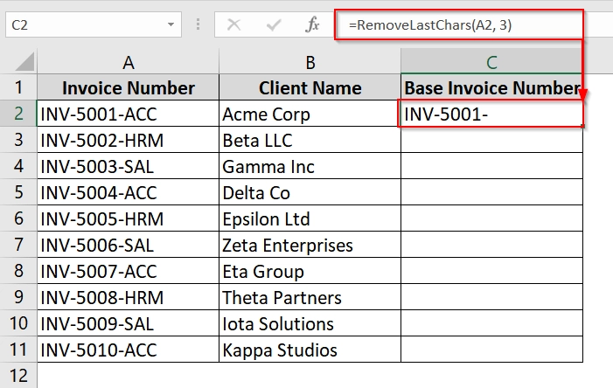The height and width of the screenshot is (388, 613).
Task: Select the Epsilon Ltd cell
Action: 310,218
